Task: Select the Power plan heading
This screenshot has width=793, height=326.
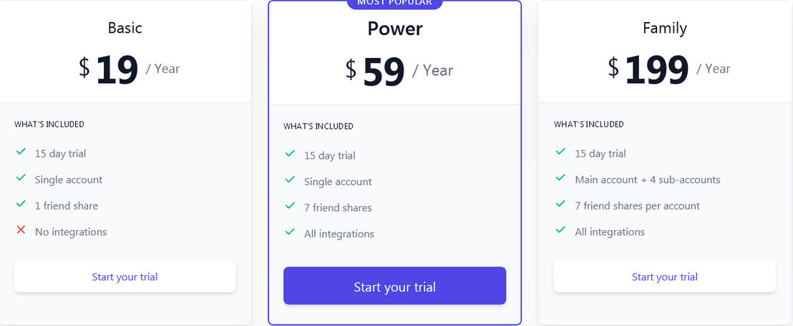Action: pos(395,29)
